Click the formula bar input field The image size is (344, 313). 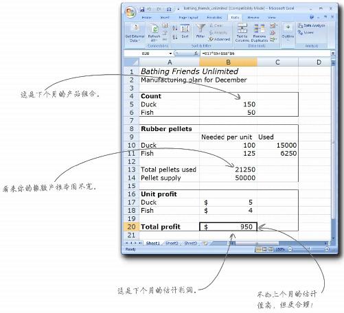click(x=266, y=54)
